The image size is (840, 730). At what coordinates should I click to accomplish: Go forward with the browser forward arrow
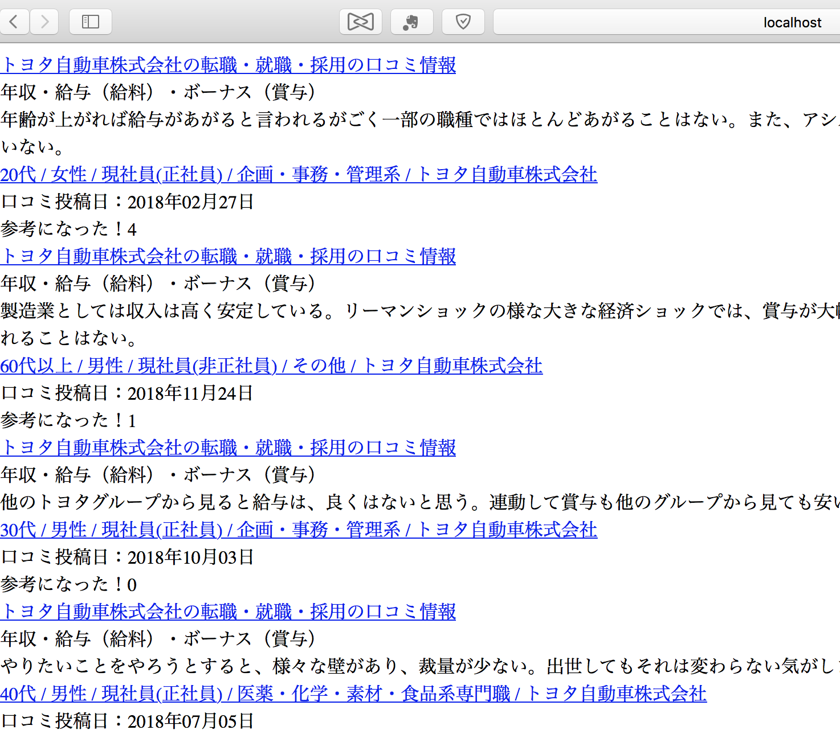click(44, 22)
